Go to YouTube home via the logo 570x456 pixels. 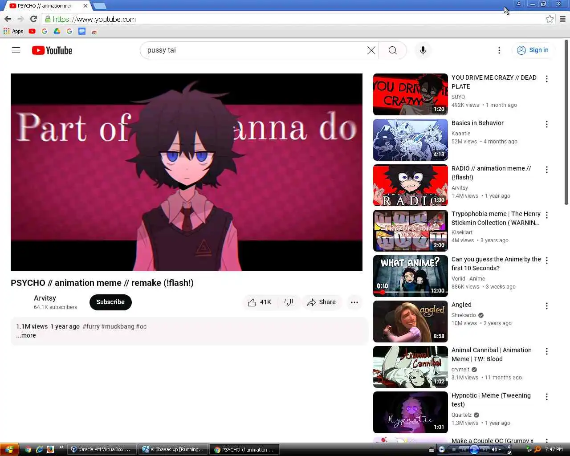coord(52,50)
